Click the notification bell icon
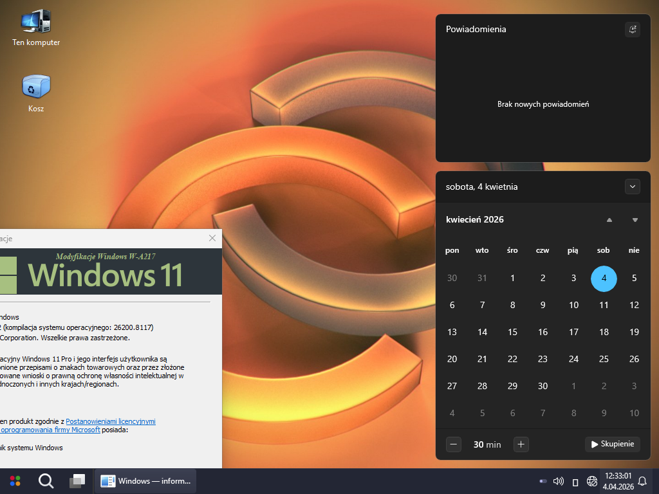Image resolution: width=659 pixels, height=494 pixels. pyautogui.click(x=642, y=481)
